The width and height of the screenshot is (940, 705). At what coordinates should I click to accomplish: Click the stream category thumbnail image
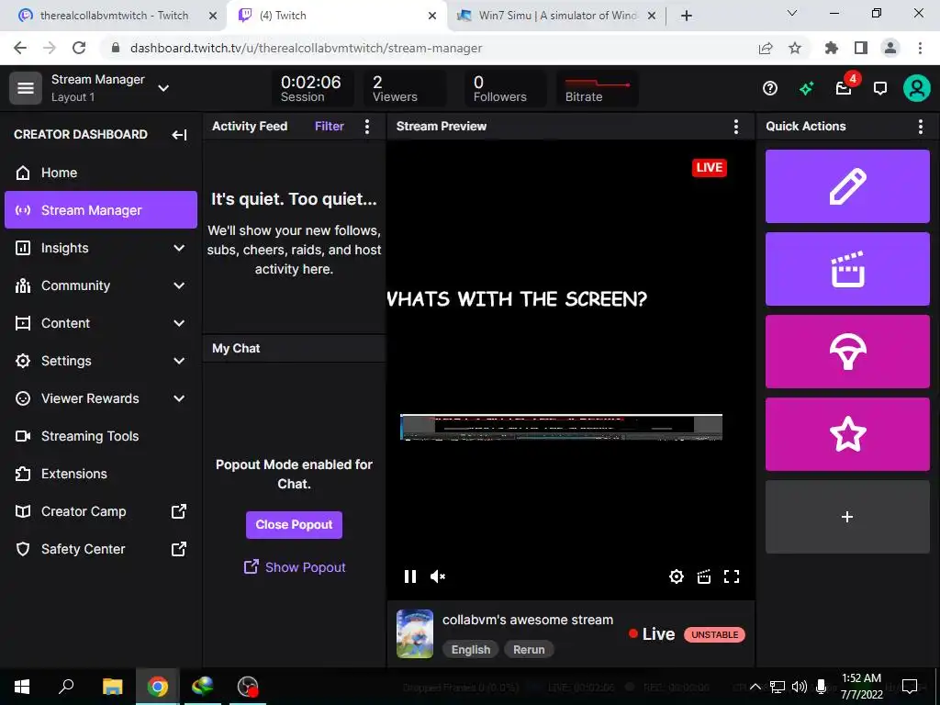point(415,633)
